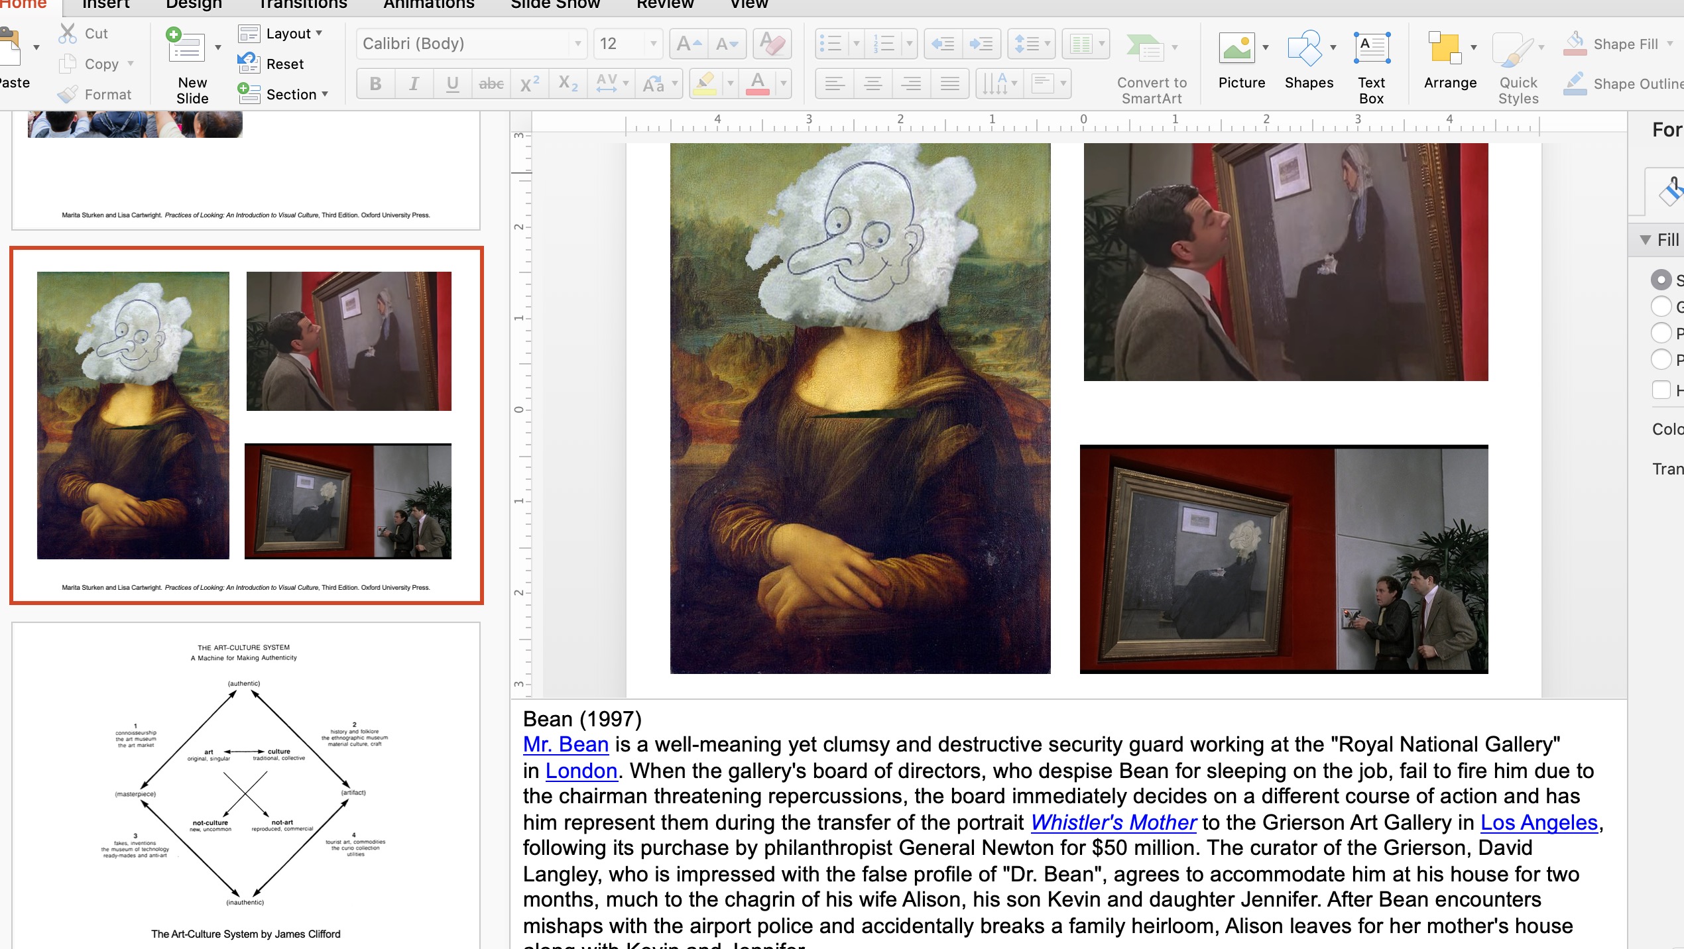Viewport: 1684px width, 949px height.
Task: Open the Calibri (Body) font dropdown
Action: [x=577, y=44]
